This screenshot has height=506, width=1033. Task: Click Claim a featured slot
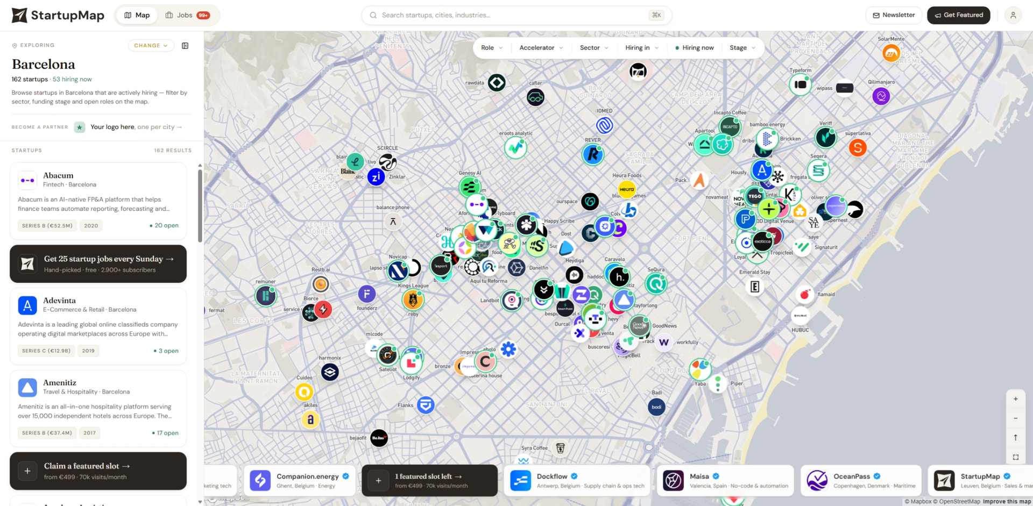[x=98, y=471]
